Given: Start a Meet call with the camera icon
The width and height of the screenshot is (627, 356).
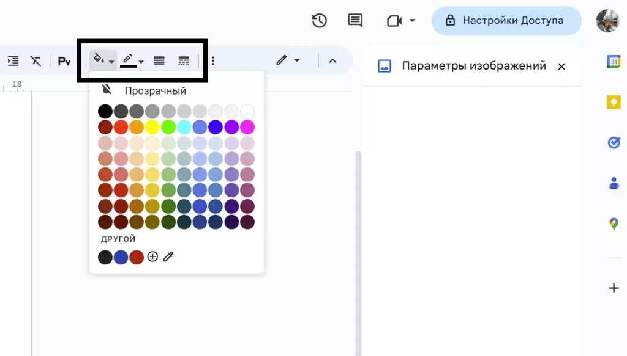Looking at the screenshot, I should [x=394, y=20].
